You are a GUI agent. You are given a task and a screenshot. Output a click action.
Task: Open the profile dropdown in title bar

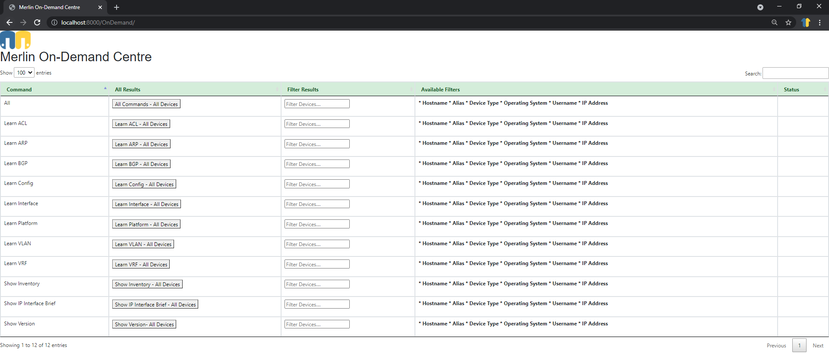pyautogui.click(x=760, y=7)
